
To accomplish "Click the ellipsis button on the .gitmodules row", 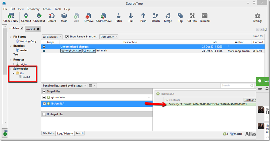I will coord(149,97).
